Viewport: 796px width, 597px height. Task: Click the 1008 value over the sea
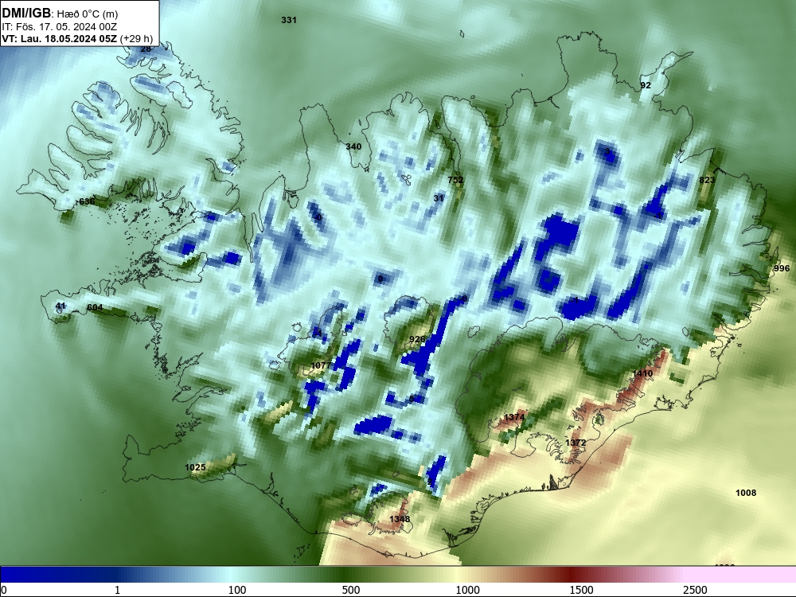click(746, 493)
